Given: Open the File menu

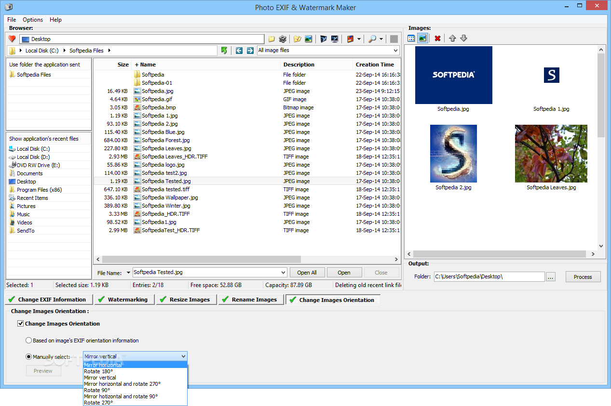Looking at the screenshot, I should [12, 20].
